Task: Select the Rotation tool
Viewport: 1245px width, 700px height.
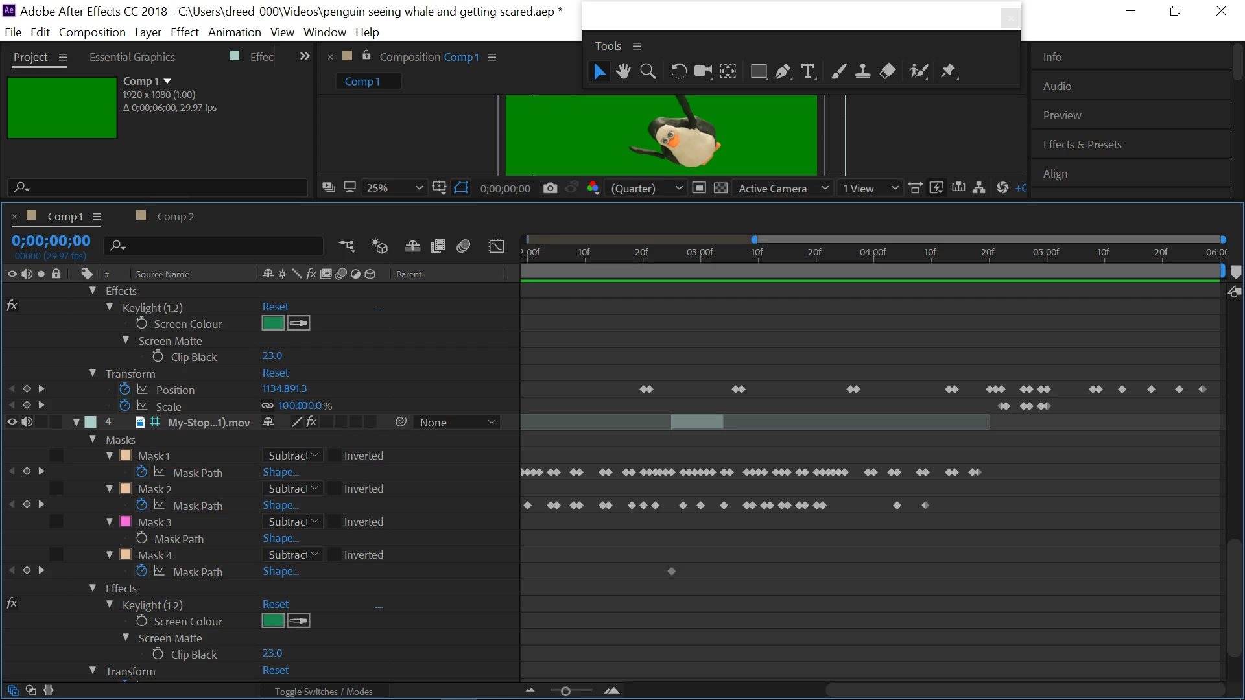Action: [678, 71]
